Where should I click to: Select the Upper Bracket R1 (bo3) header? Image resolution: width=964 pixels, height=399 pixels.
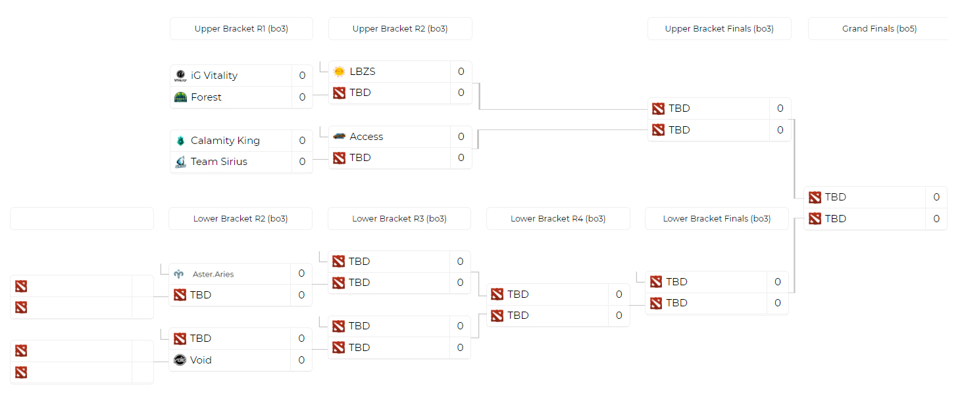click(241, 29)
